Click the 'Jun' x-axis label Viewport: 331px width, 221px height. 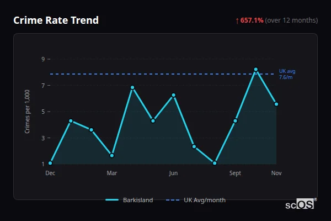(x=173, y=173)
